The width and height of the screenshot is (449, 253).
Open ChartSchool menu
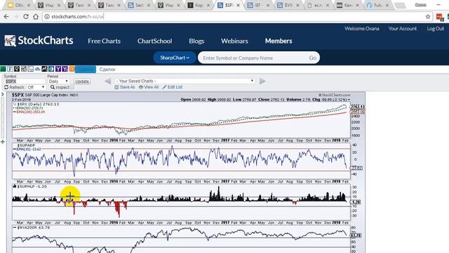click(154, 41)
